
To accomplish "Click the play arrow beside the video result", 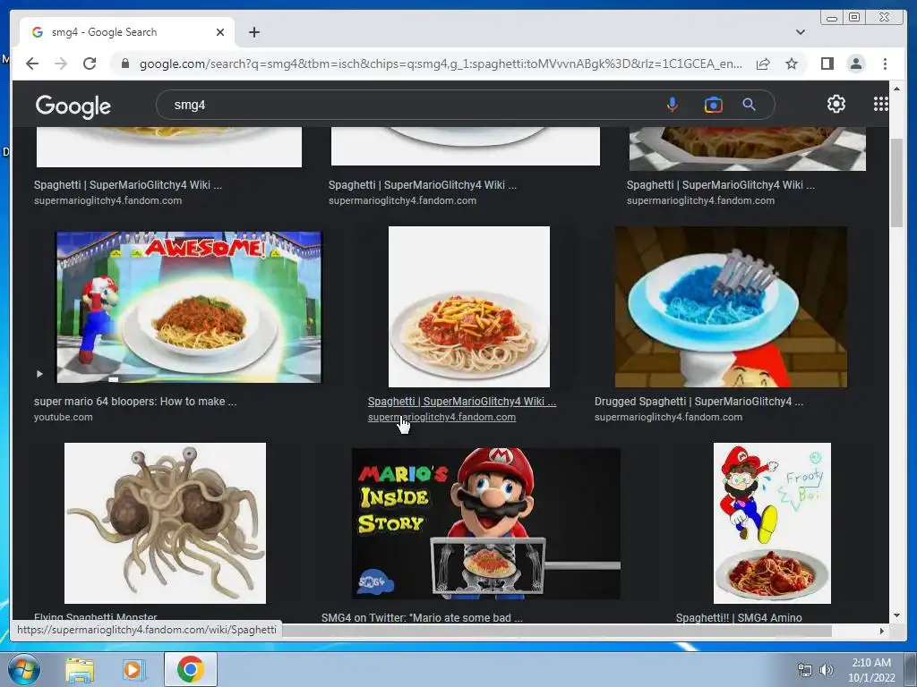I will coord(39,373).
